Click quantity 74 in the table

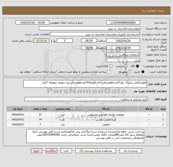click(40, 120)
